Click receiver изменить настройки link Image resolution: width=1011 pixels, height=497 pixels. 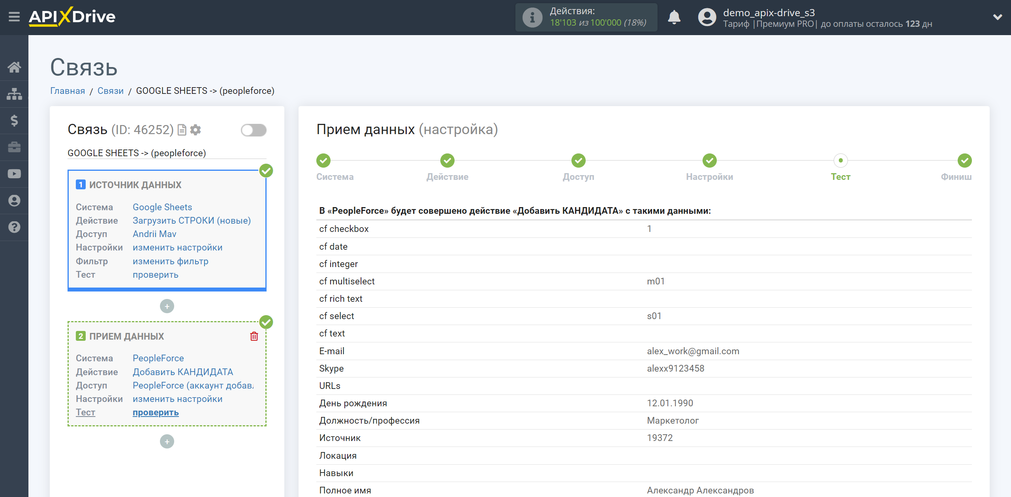178,399
